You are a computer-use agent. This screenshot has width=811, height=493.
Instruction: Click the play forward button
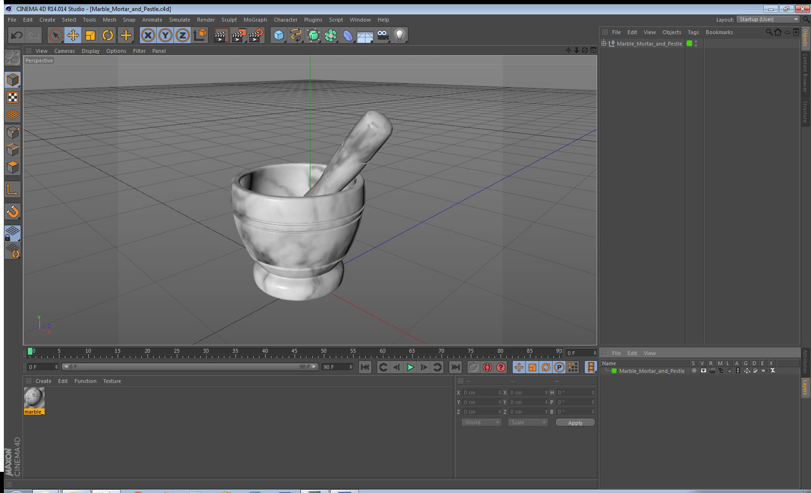(410, 367)
